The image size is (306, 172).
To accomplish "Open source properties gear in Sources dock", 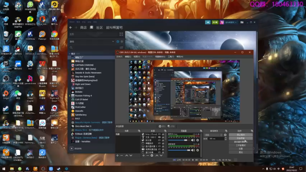I will 152,156.
